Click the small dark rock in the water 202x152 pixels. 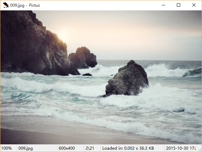(87, 74)
